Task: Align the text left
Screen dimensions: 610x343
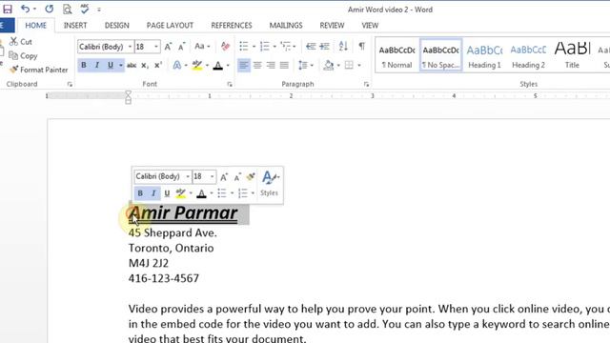Action: pyautogui.click(x=244, y=65)
